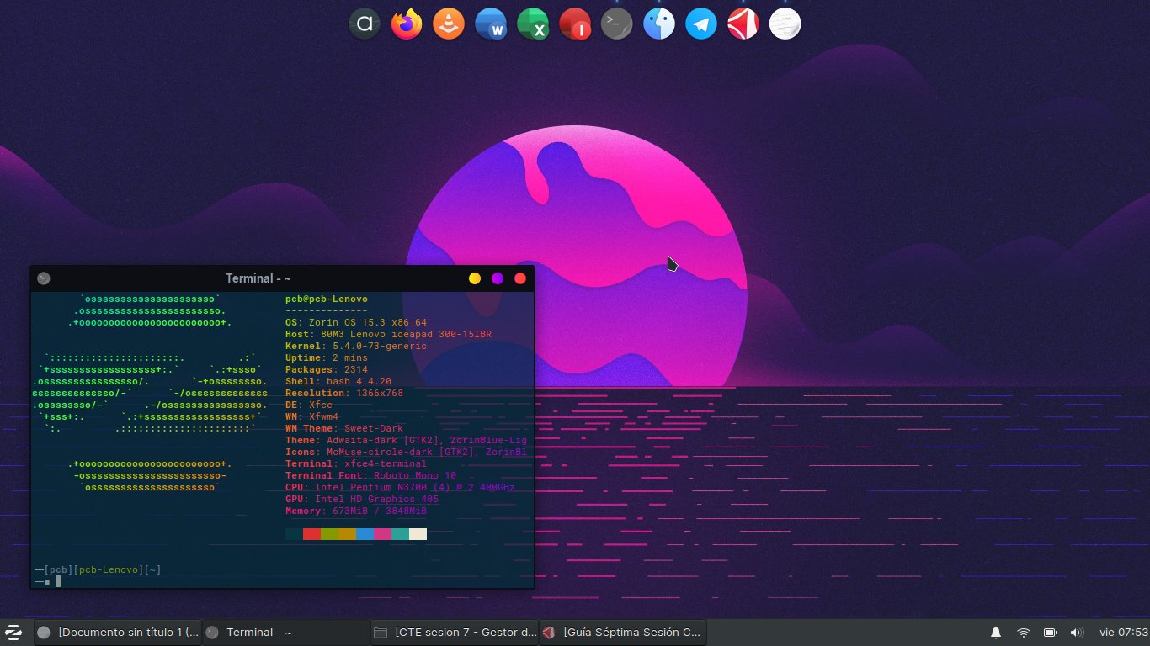Launch Telegram from the dock
Screen dimensions: 1150x646
pos(701,24)
